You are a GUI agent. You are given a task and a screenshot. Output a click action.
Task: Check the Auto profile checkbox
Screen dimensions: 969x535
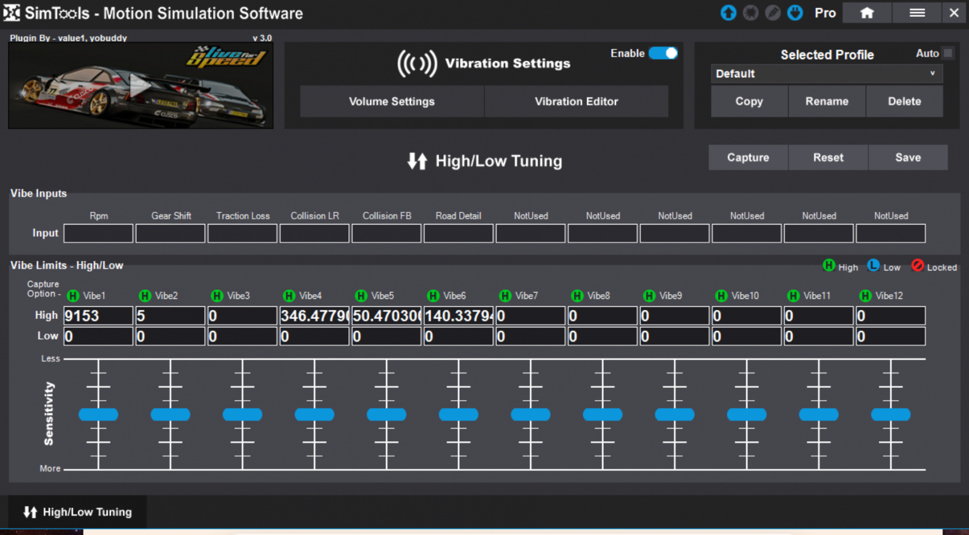pos(948,53)
